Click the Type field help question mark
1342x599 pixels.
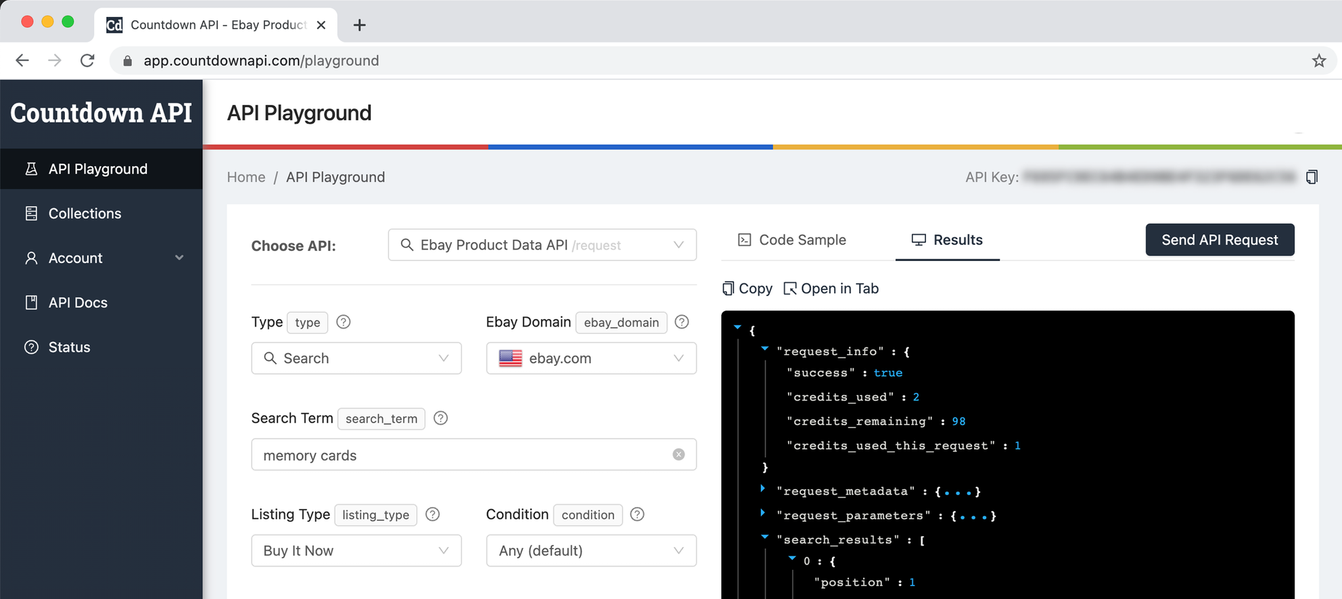pos(344,322)
